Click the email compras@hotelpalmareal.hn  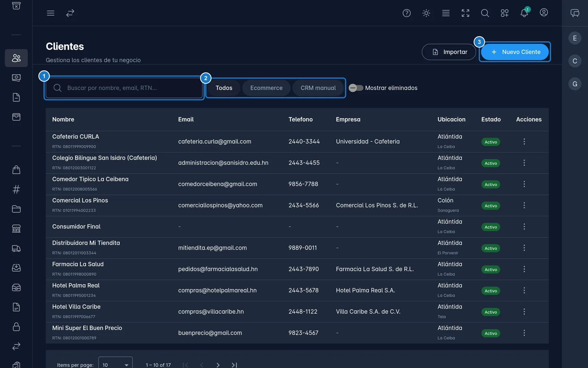(x=217, y=290)
